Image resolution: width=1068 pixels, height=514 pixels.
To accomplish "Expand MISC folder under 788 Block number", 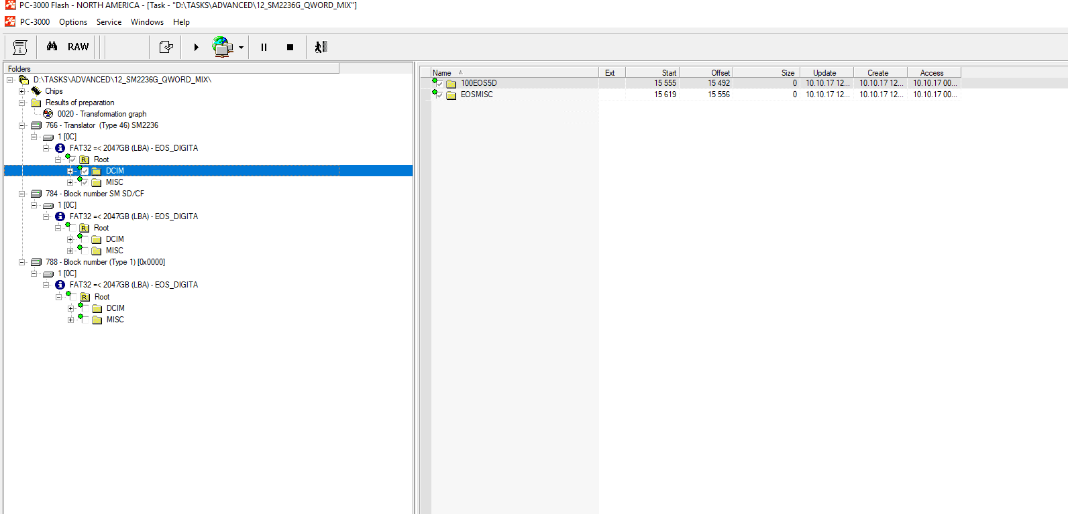I will [x=70, y=320].
